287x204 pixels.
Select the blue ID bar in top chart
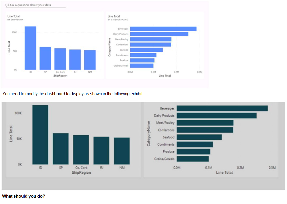30,48
